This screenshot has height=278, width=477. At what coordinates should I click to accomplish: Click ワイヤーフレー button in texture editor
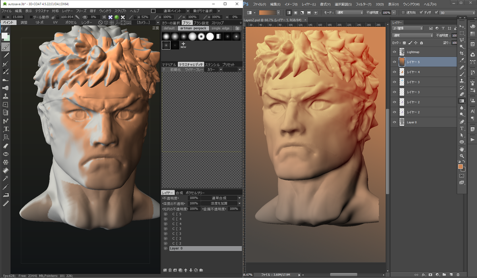(194, 69)
